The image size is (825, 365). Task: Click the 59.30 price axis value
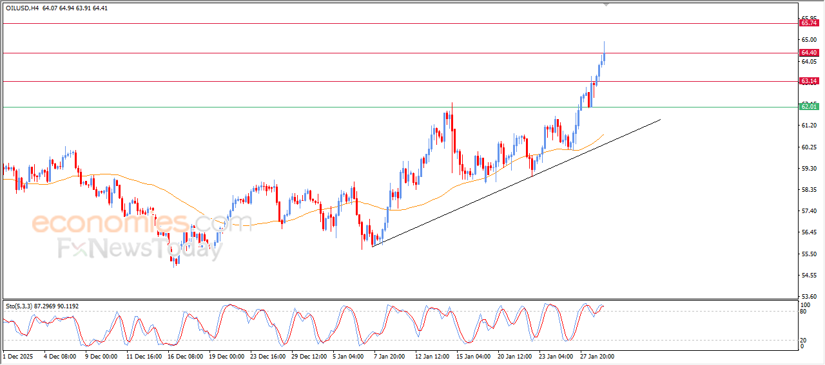click(x=810, y=168)
